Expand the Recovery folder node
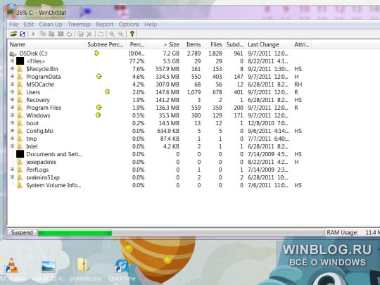This screenshot has height=285, width=380. (12, 100)
